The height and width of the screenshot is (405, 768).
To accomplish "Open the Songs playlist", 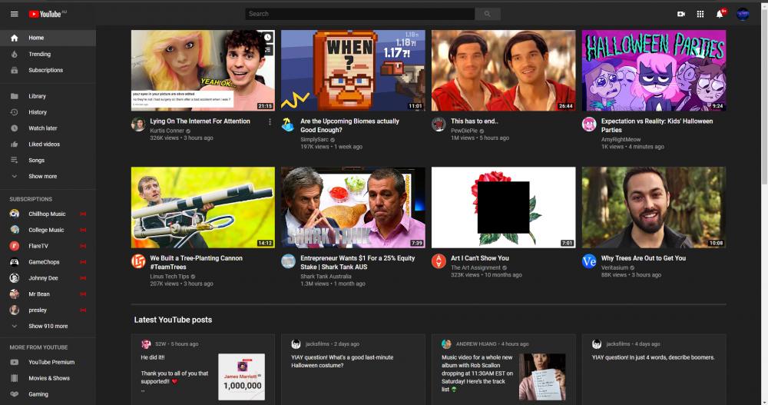I will point(48,161).
